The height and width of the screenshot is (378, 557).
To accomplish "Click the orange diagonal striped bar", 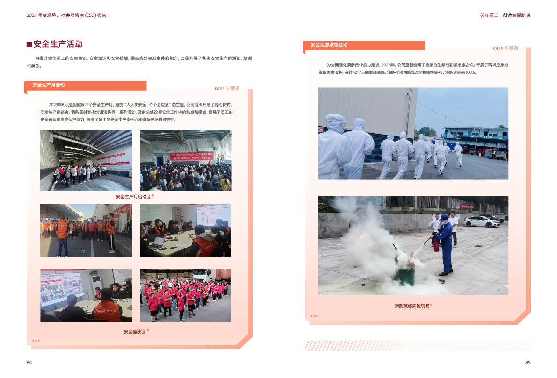I will click(417, 345).
